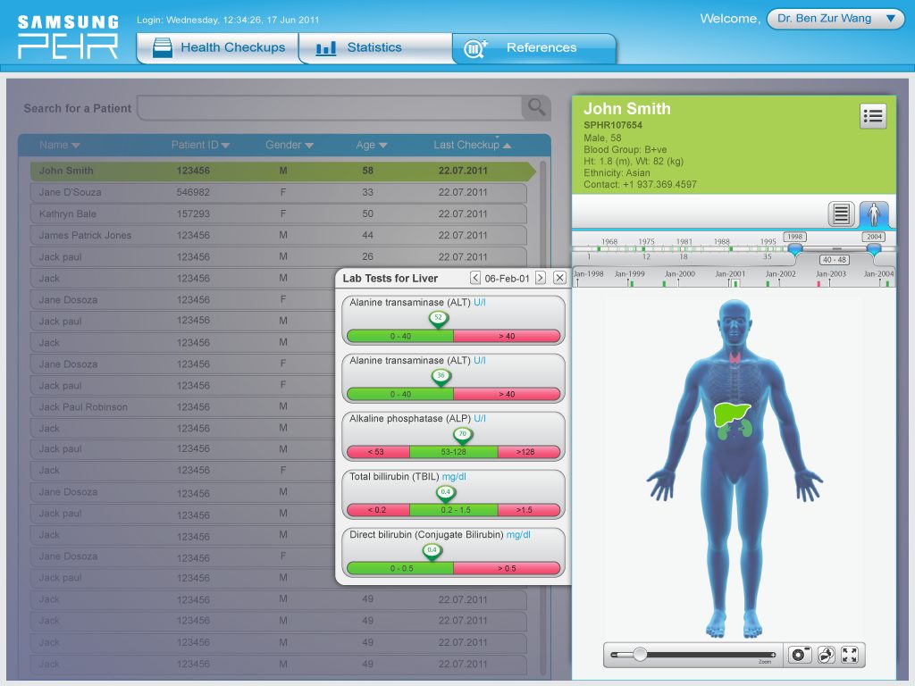
Task: Go to next lab test date
Action: [541, 278]
